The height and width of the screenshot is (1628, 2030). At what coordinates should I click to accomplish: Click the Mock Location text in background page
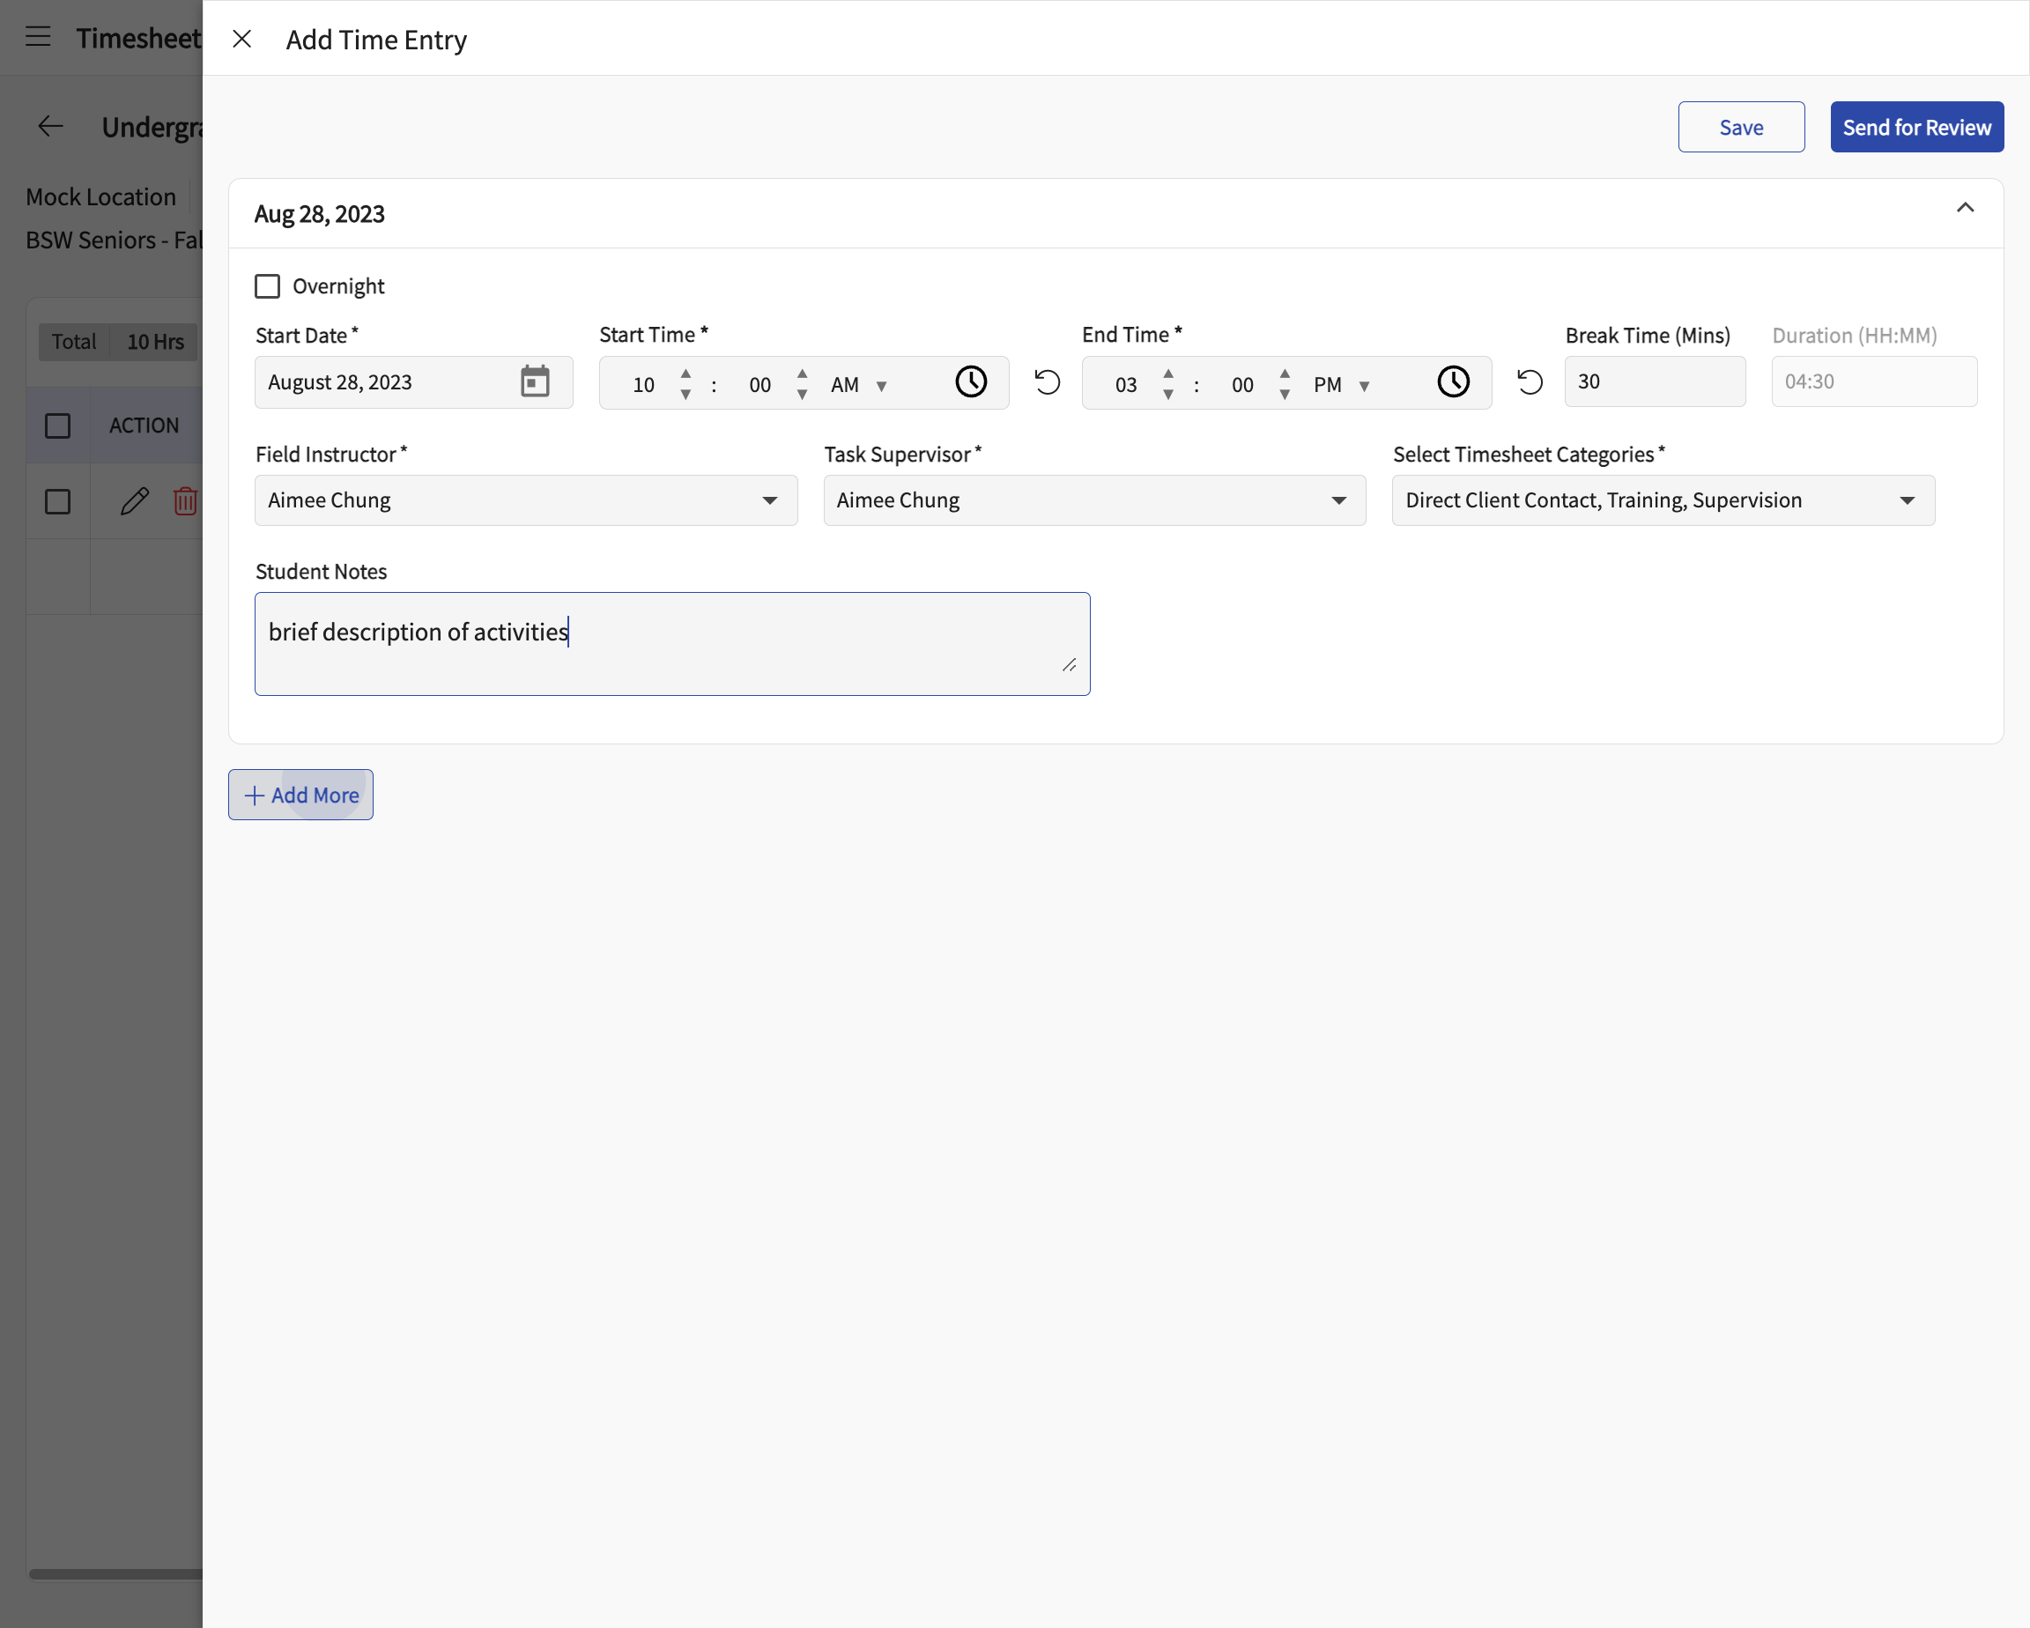(x=100, y=196)
